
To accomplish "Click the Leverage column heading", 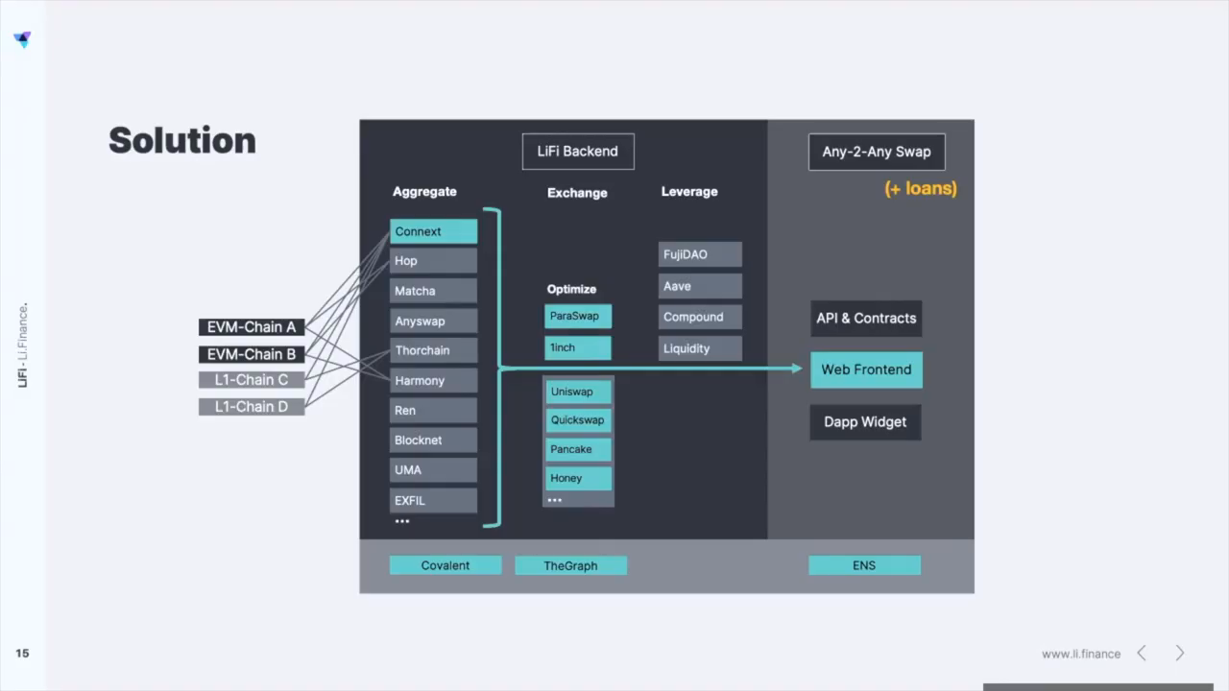I will point(689,192).
